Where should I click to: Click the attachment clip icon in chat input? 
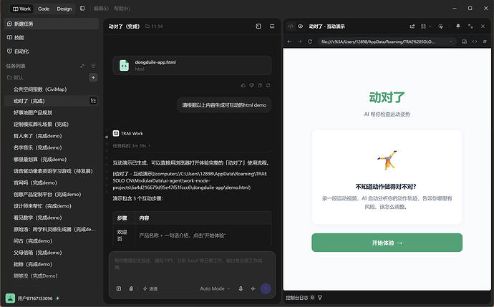tap(131, 288)
